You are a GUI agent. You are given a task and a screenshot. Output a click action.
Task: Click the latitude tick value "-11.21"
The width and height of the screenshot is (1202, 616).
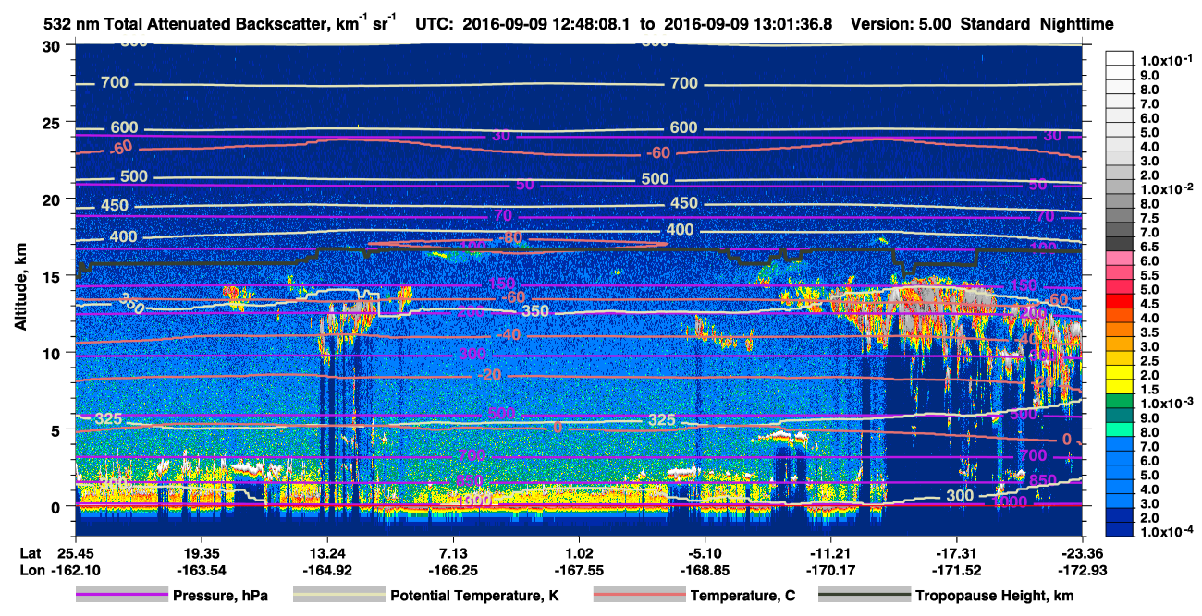pos(831,553)
